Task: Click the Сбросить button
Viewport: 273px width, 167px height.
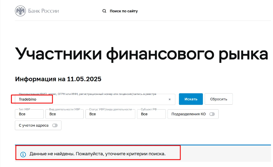Action: 219,99
